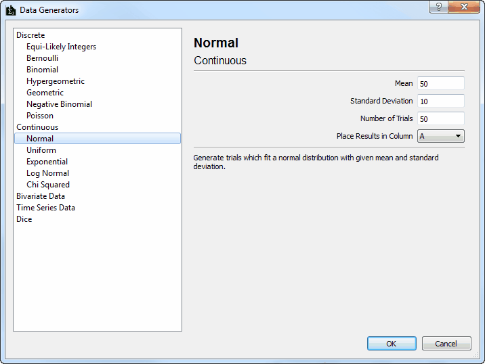This screenshot has height=364, width=485.
Task: Choose the Bernoulli generator
Action: 43,58
